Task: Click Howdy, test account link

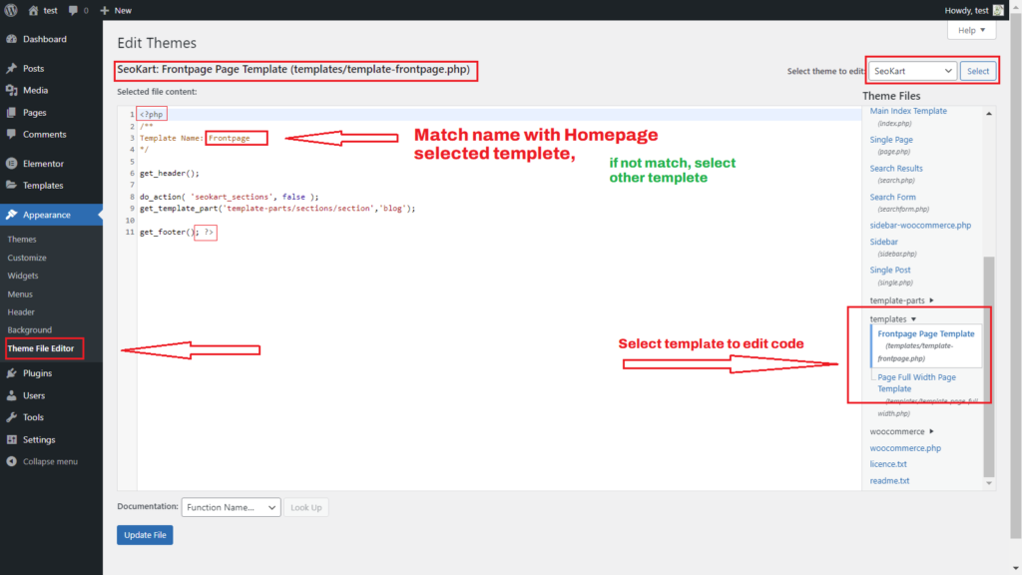Action: 966,10
